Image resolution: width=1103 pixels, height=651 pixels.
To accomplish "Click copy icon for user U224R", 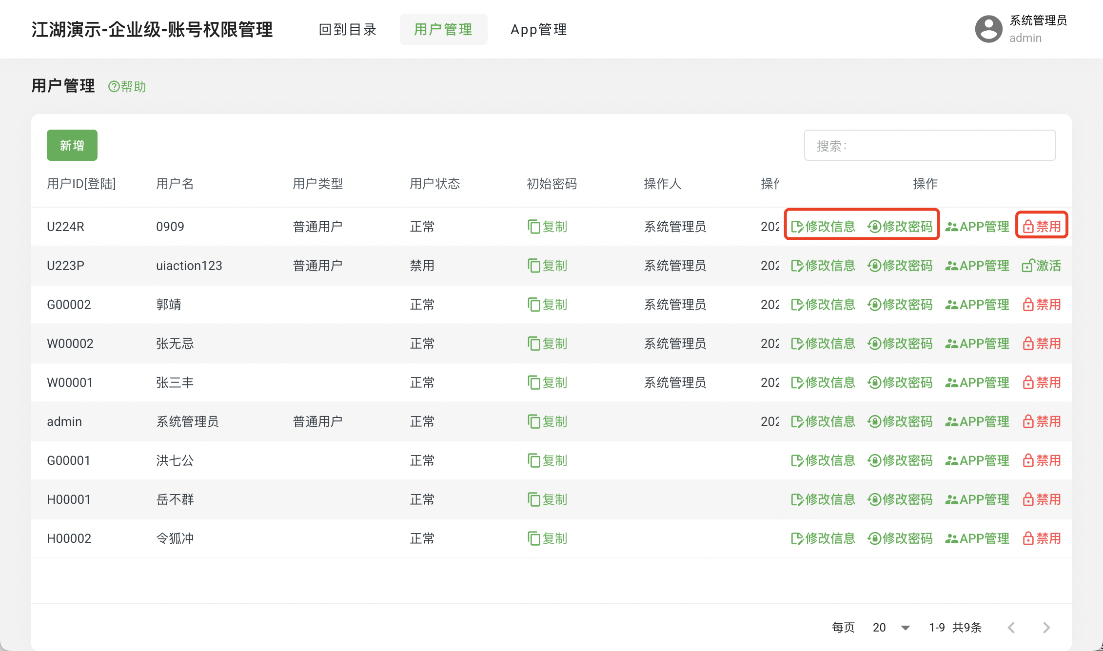I will [x=534, y=227].
